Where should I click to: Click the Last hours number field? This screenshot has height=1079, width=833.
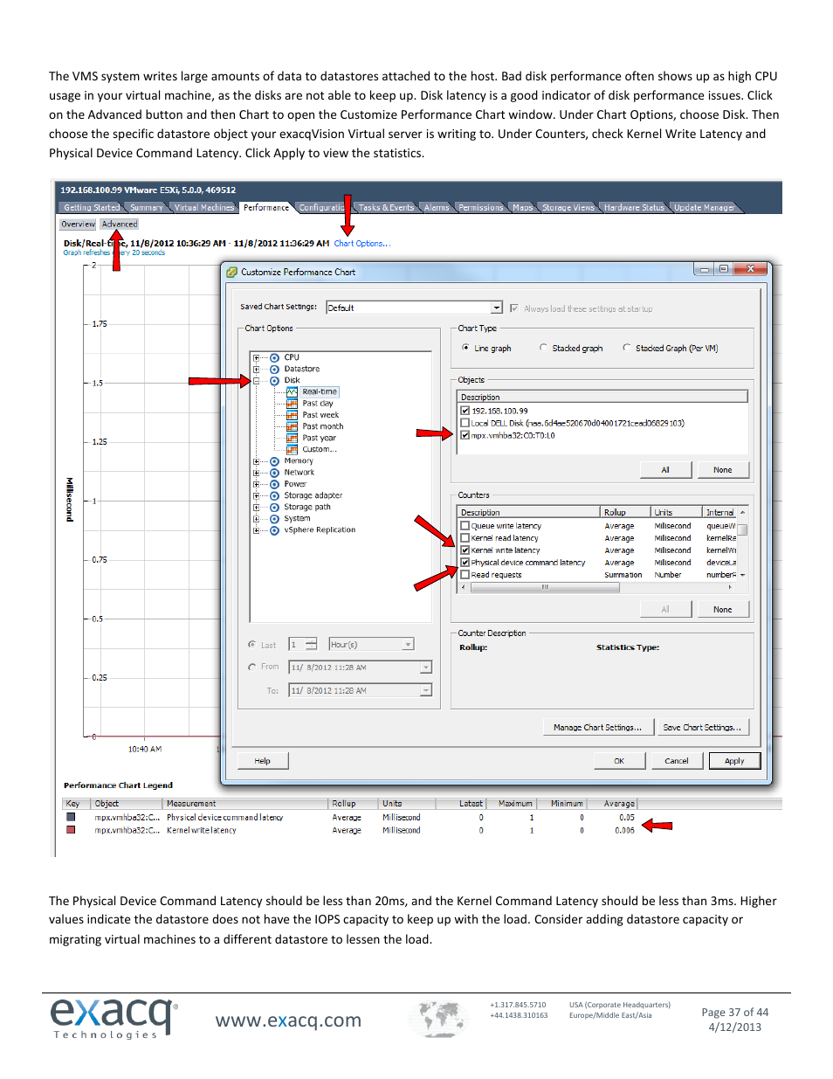(297, 645)
